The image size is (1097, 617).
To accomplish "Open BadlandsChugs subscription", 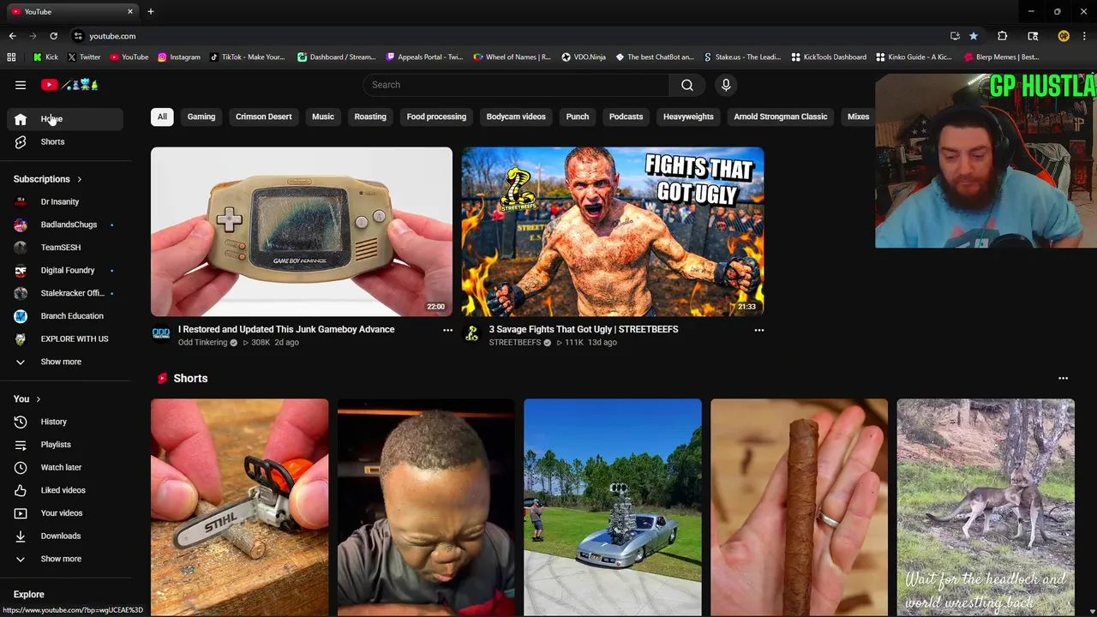I will tap(65, 225).
